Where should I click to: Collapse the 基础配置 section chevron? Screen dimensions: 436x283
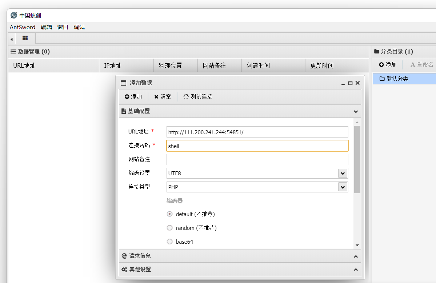356,112
